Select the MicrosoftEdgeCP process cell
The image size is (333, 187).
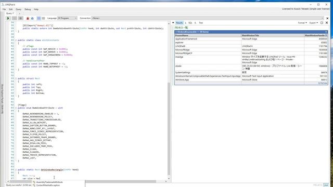tap(208, 53)
